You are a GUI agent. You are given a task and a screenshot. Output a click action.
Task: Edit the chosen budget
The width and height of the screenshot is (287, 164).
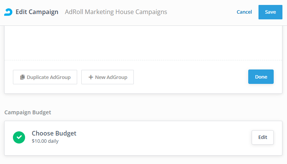click(263, 137)
